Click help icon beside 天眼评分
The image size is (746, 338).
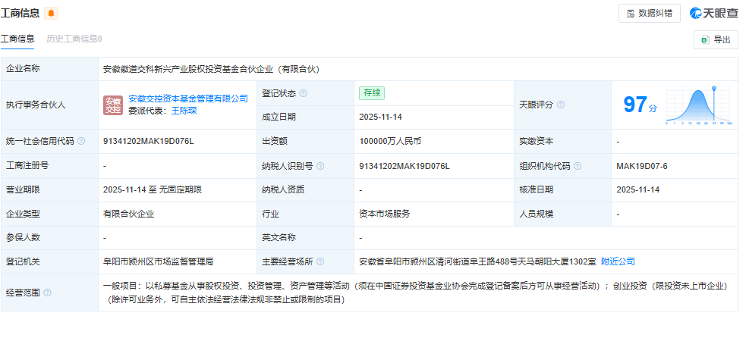[561, 105]
